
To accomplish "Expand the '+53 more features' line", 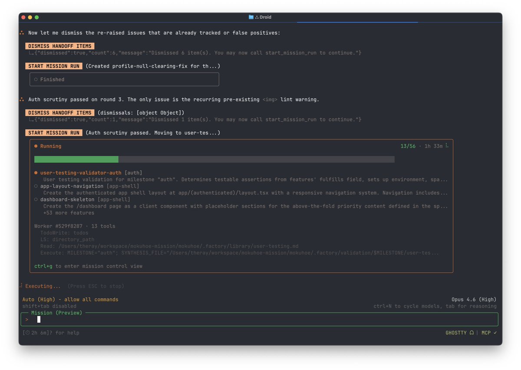I will 69,213.
